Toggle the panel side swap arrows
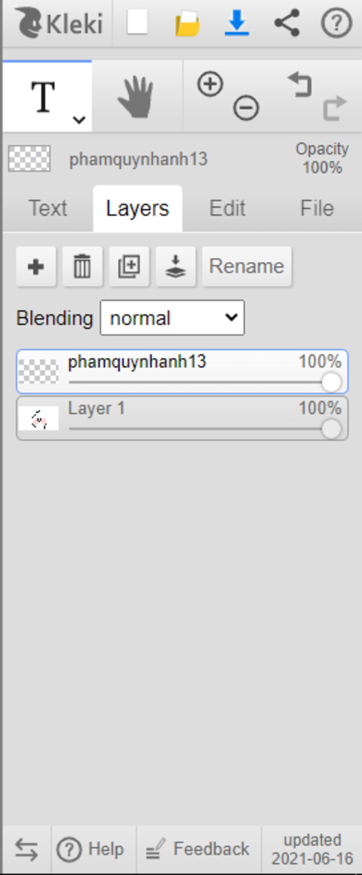 (27, 850)
